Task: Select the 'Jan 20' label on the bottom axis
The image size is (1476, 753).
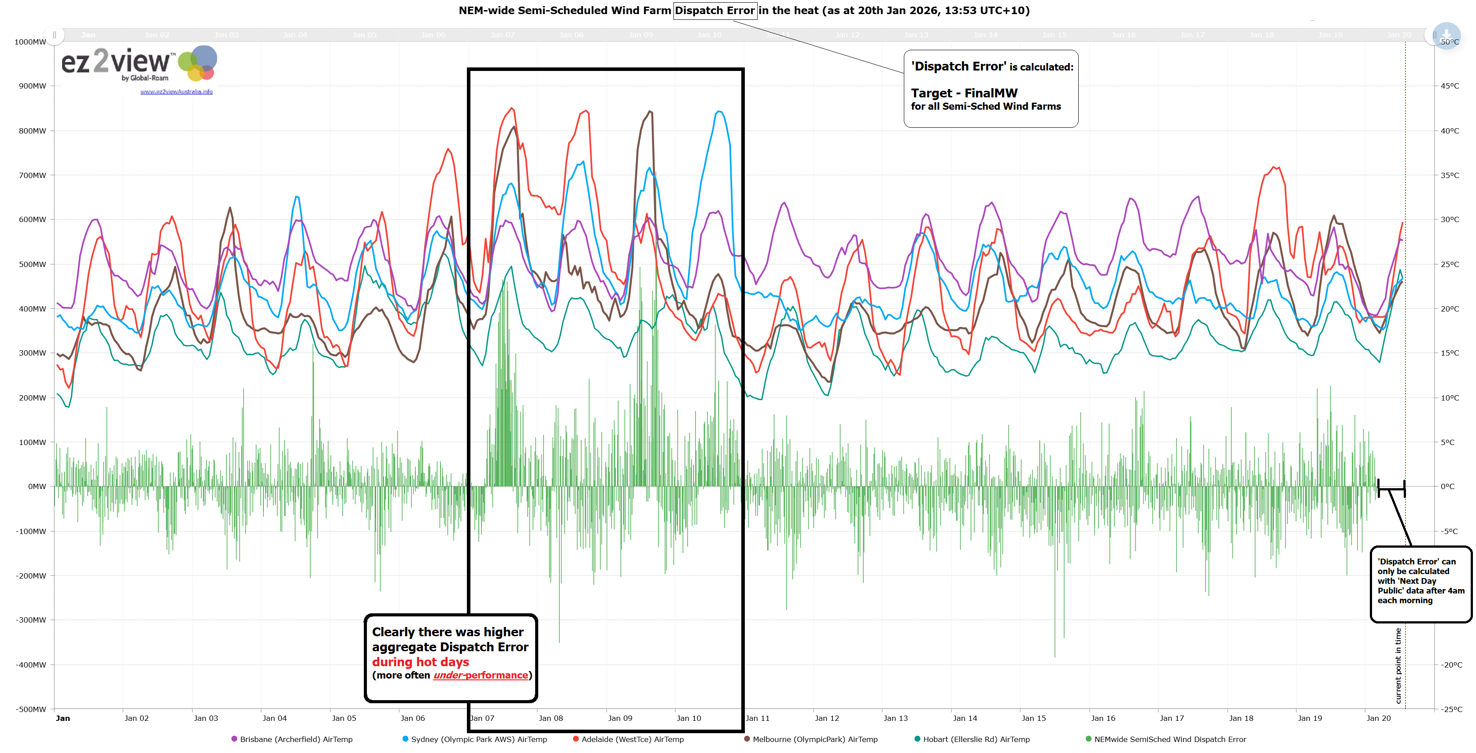Action: click(1379, 718)
